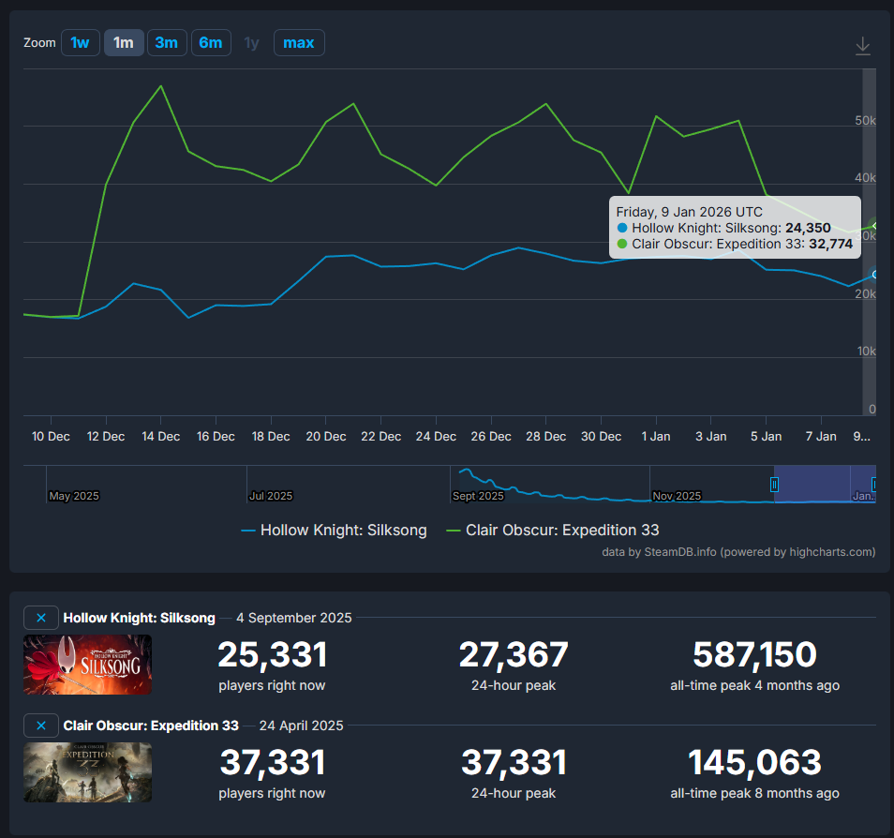Select the 1m zoom range

tap(124, 43)
